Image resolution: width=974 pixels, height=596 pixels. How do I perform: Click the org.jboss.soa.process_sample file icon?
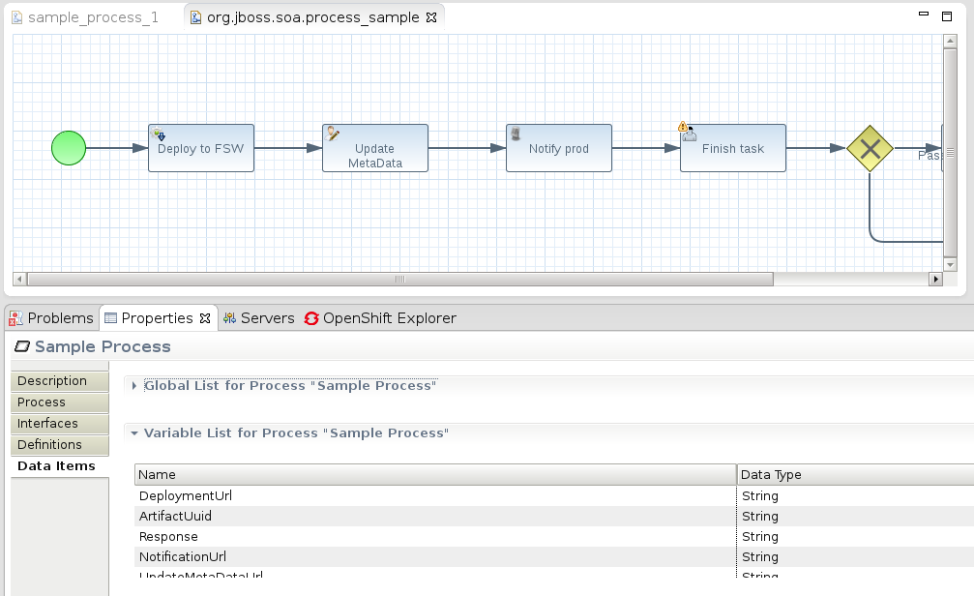coord(195,17)
